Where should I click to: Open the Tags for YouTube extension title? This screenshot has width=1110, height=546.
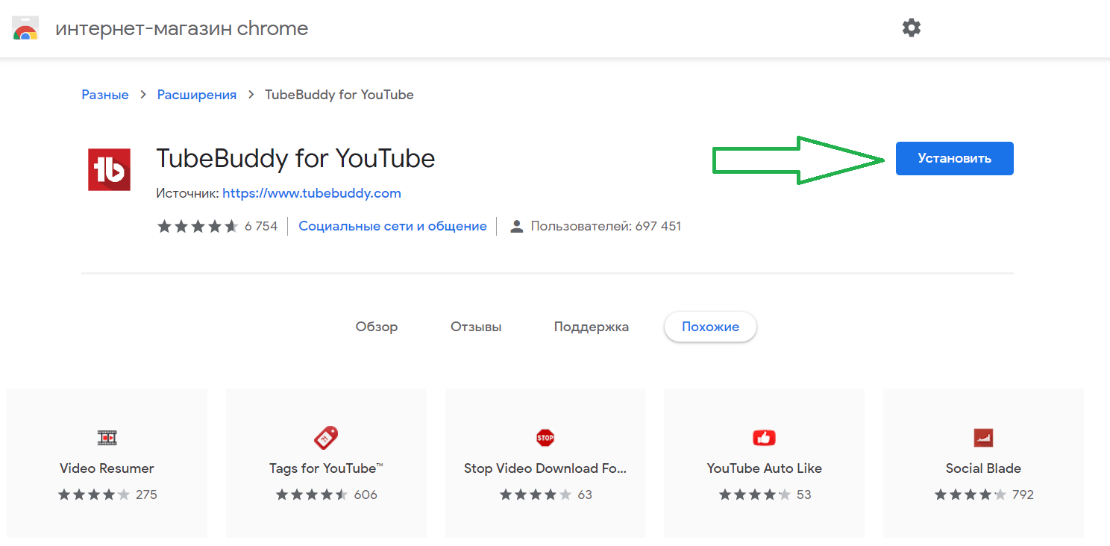pyautogui.click(x=326, y=468)
